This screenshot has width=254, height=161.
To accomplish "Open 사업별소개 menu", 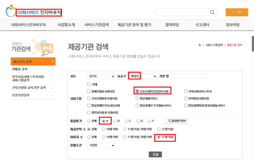I will click(66, 25).
